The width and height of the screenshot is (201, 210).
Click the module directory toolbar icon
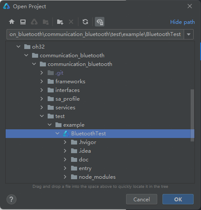coord(45,22)
